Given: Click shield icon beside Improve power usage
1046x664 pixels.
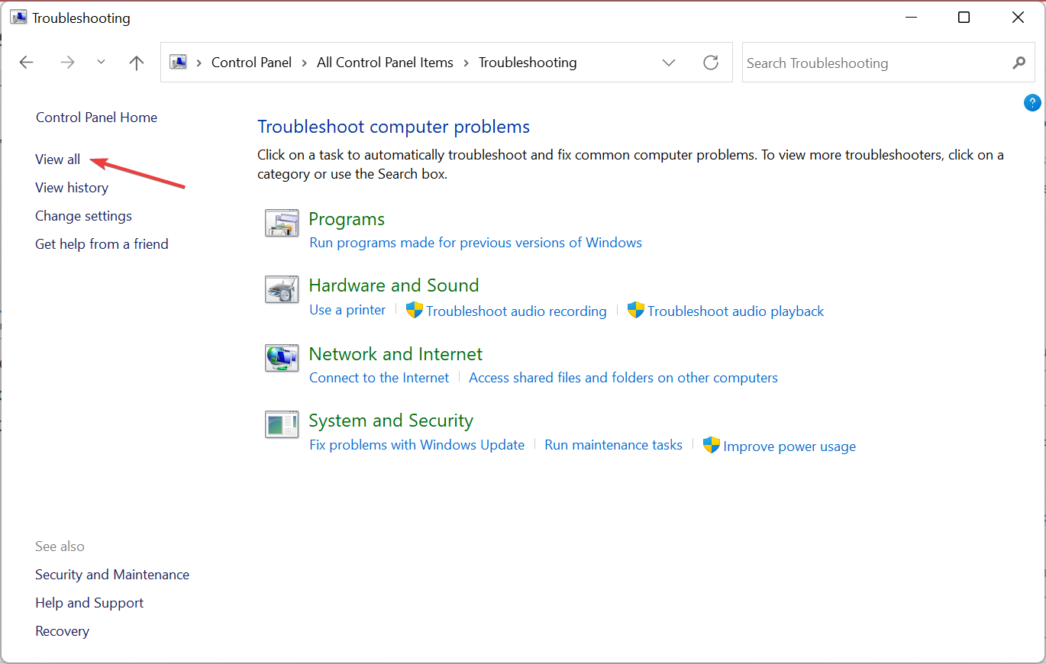Looking at the screenshot, I should pos(712,445).
